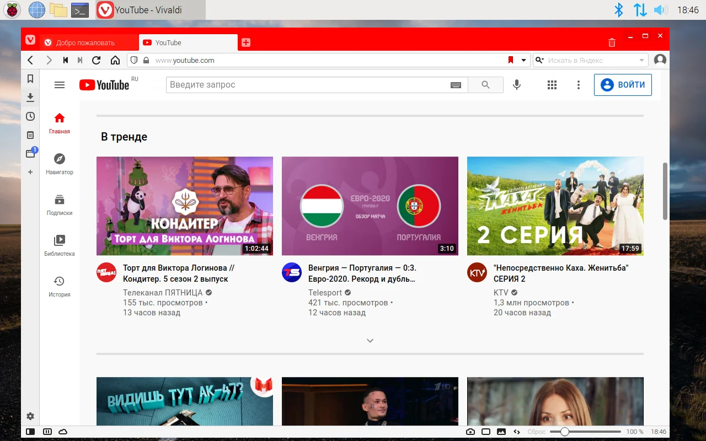Start voice search with microphone

[517, 85]
